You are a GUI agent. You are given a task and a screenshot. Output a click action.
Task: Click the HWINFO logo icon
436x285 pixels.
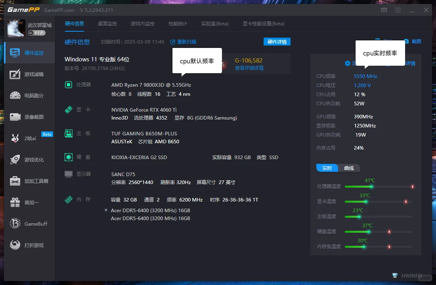pyautogui.click(x=395, y=275)
